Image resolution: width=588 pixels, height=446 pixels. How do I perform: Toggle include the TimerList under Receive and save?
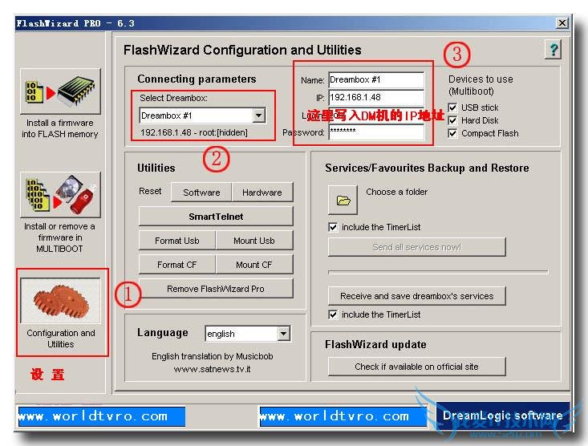click(333, 314)
